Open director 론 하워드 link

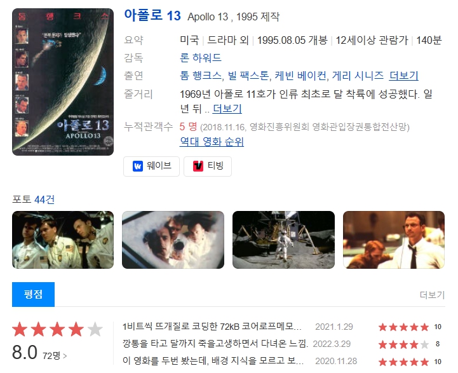pyautogui.click(x=200, y=58)
